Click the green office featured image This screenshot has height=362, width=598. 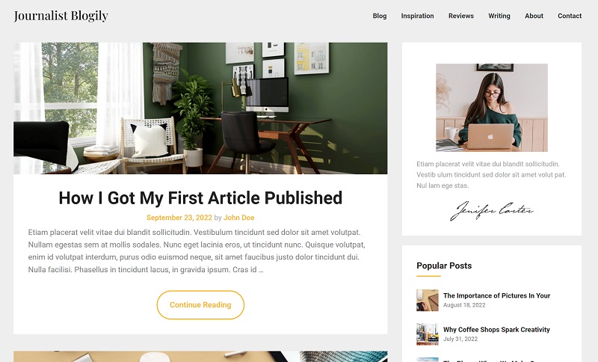coord(200,108)
